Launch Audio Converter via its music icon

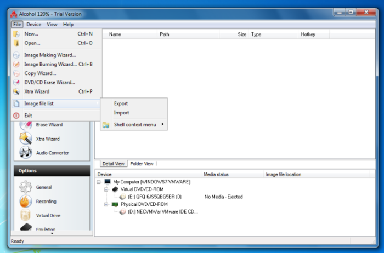[x=26, y=153]
